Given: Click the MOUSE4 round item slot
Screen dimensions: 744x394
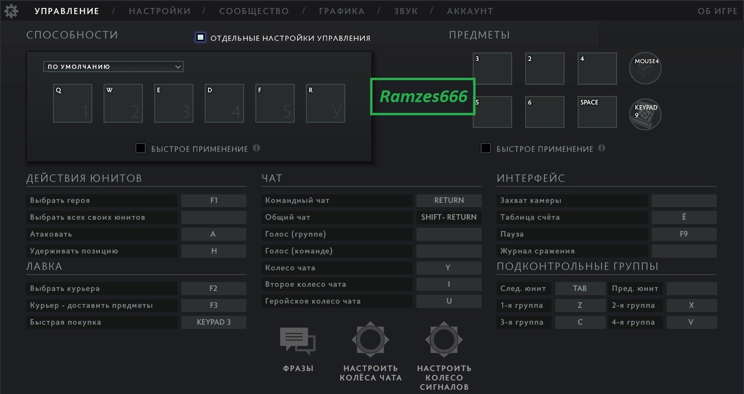Looking at the screenshot, I should click(645, 68).
